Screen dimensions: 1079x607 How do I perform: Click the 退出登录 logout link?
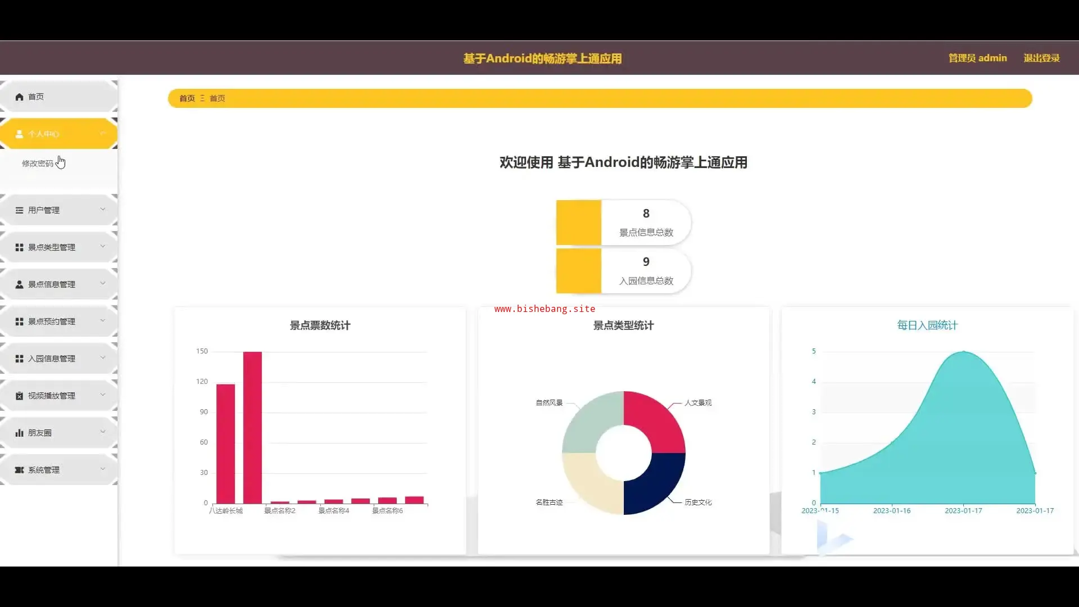pos(1041,58)
